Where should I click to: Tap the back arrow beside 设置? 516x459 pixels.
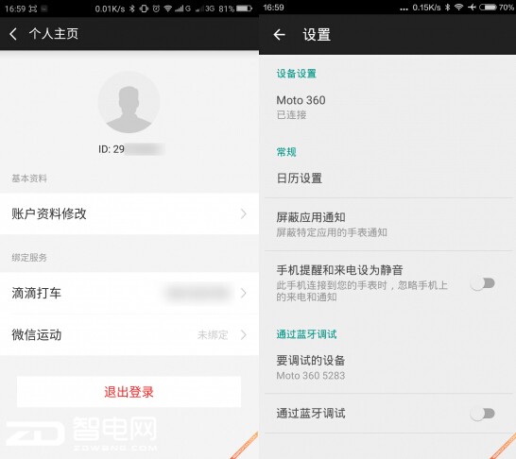pos(279,34)
